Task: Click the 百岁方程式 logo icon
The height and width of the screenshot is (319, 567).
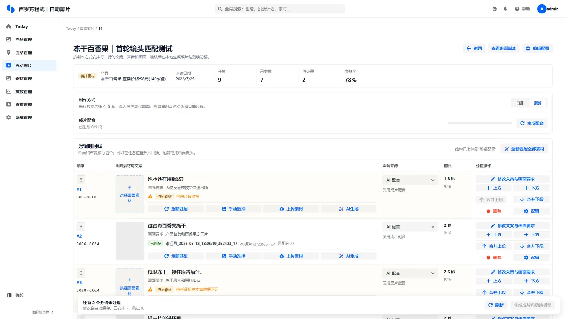Action: pyautogui.click(x=11, y=9)
